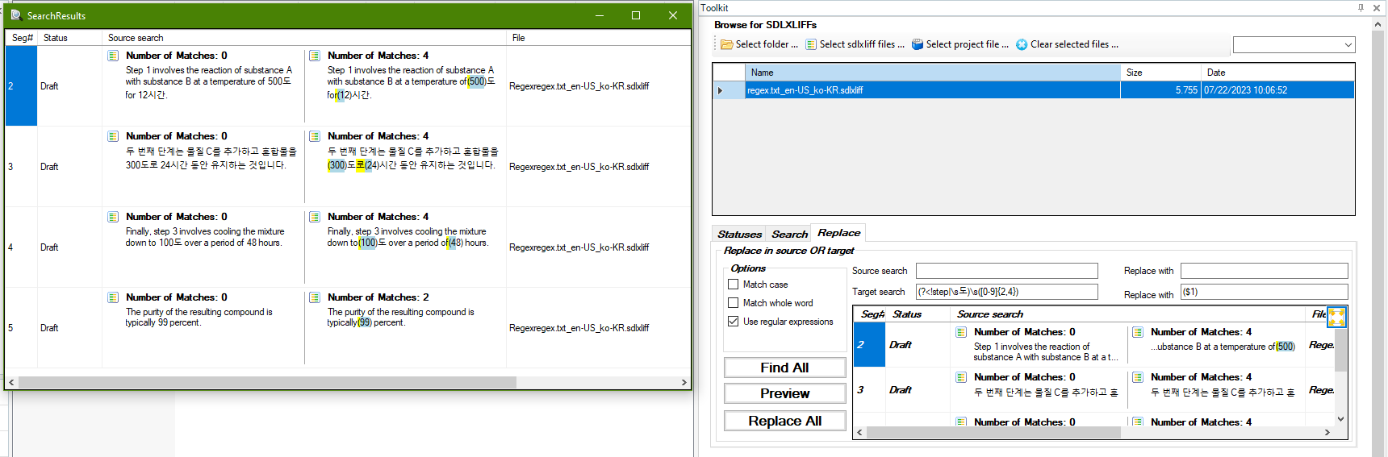
Task: Switch to the Statuses tab
Action: click(x=739, y=235)
